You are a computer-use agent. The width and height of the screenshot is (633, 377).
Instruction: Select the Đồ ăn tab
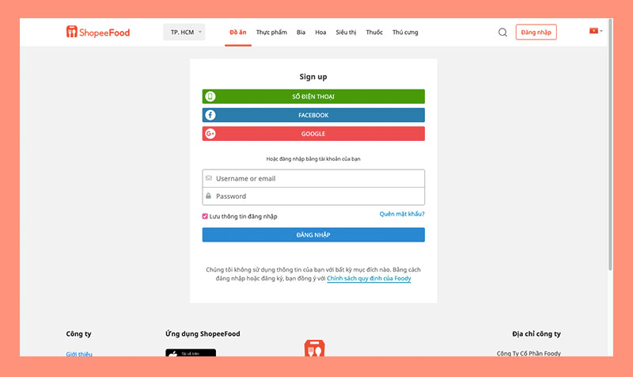coord(238,32)
